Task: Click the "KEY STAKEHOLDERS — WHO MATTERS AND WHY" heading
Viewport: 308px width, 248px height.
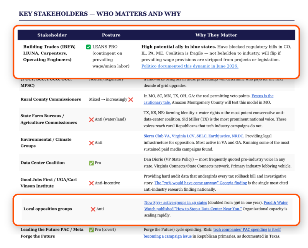Action: [100, 14]
